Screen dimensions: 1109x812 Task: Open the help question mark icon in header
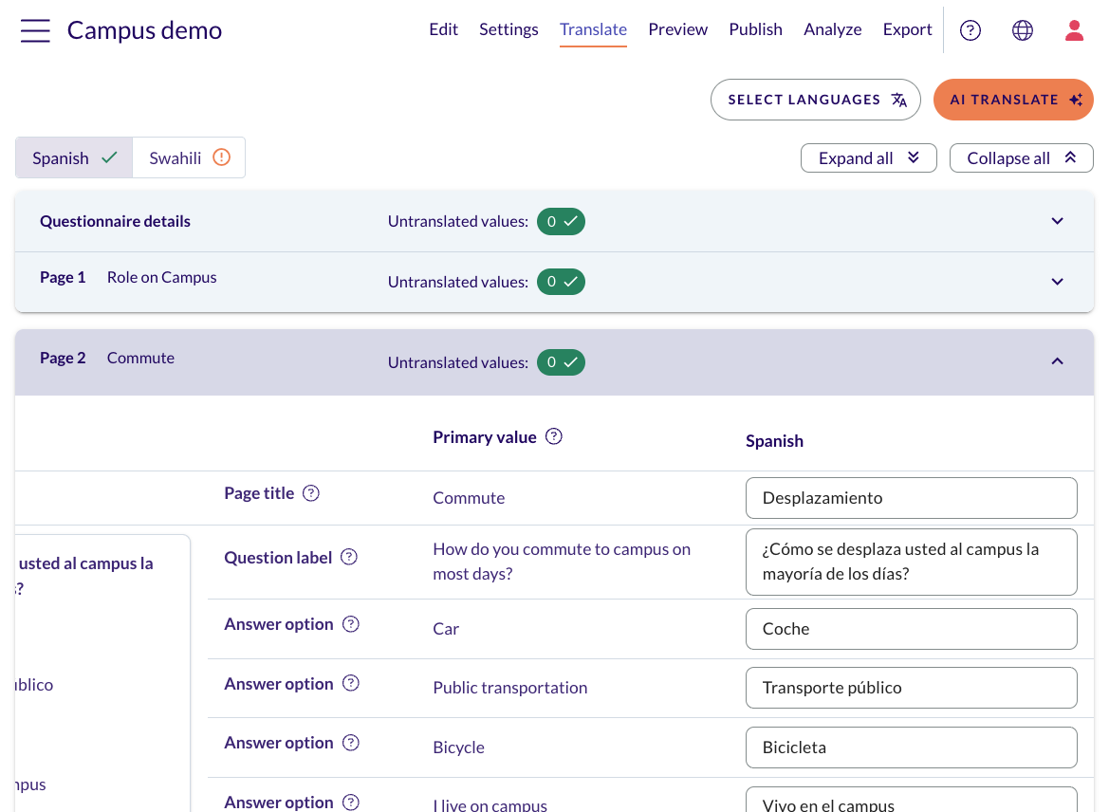970,30
